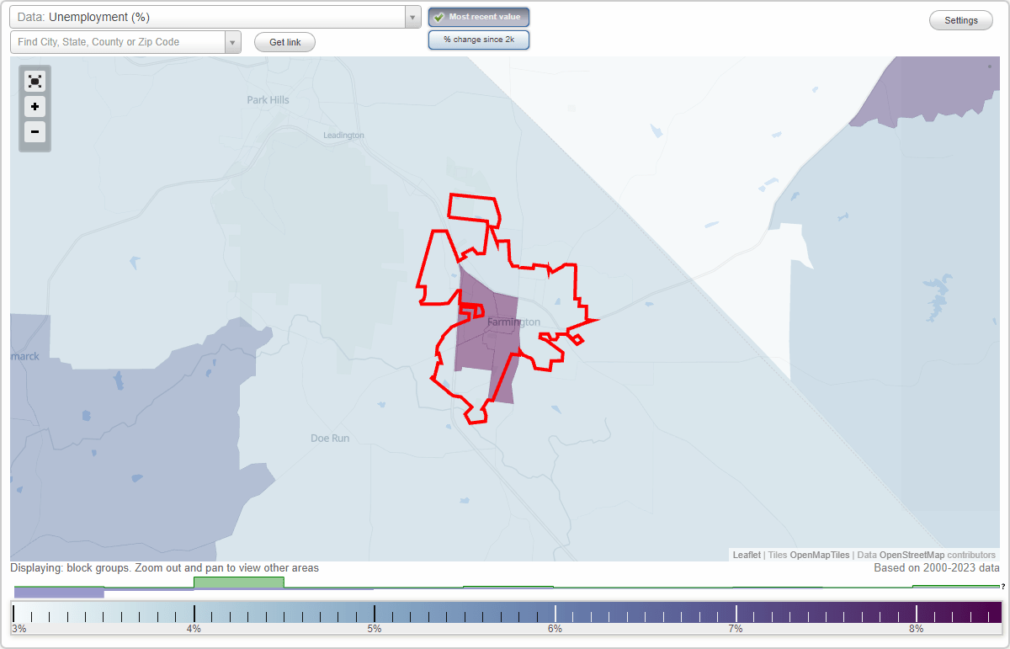Switch to % change since 2k

click(479, 40)
